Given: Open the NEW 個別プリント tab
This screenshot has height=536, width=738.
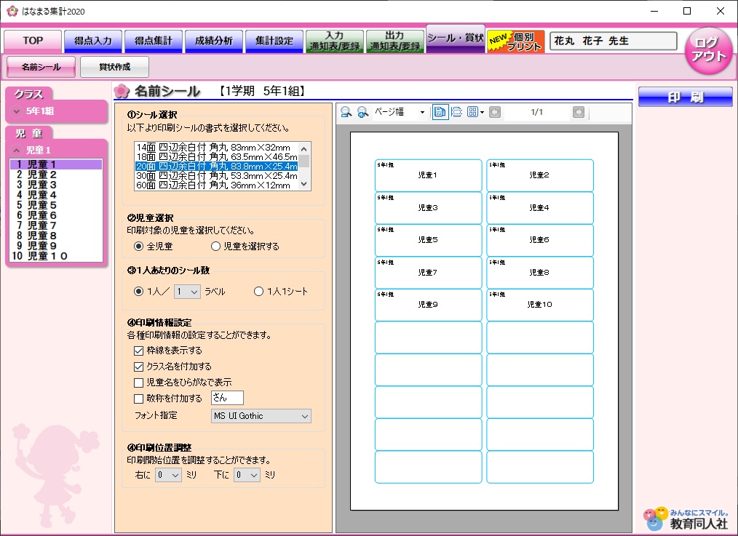Looking at the screenshot, I should click(516, 41).
